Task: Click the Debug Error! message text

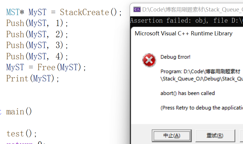Action: coord(175,57)
